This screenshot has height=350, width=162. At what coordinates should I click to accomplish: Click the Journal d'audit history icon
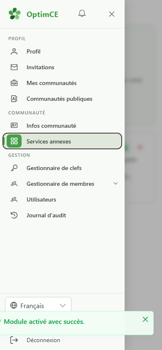14,215
